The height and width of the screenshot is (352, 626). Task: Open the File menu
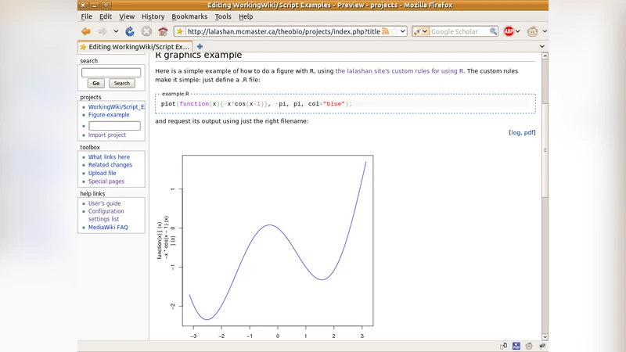click(x=86, y=16)
